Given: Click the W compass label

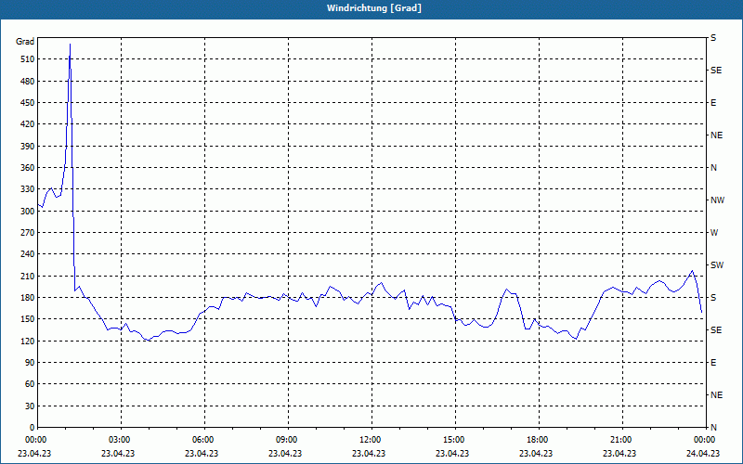Looking at the screenshot, I should tap(714, 233).
